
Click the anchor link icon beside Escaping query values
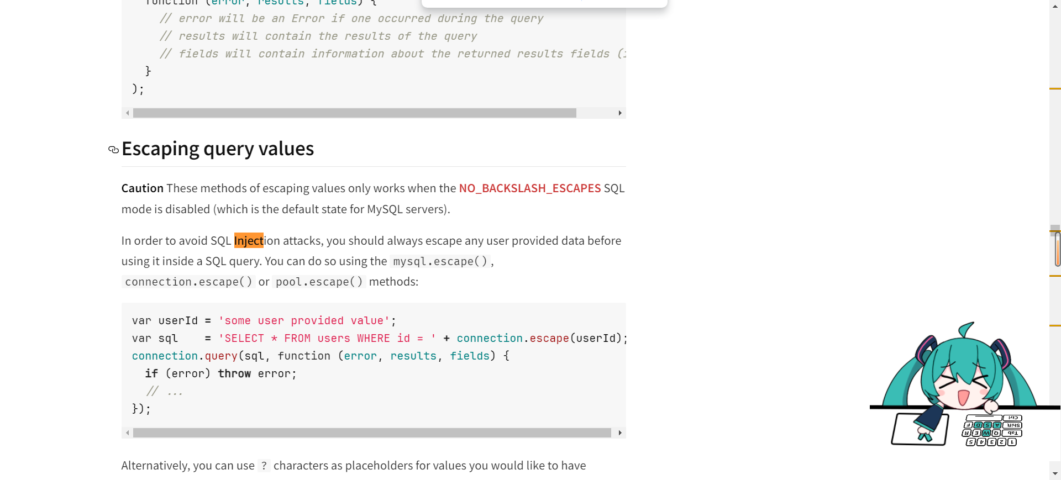point(113,150)
